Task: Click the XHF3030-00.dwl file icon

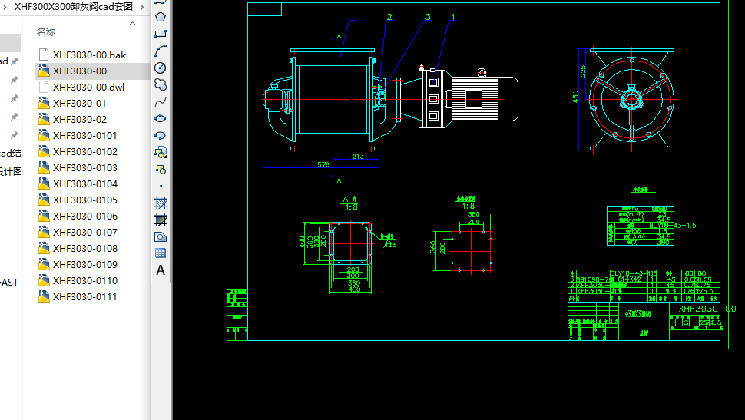Action: [x=44, y=87]
